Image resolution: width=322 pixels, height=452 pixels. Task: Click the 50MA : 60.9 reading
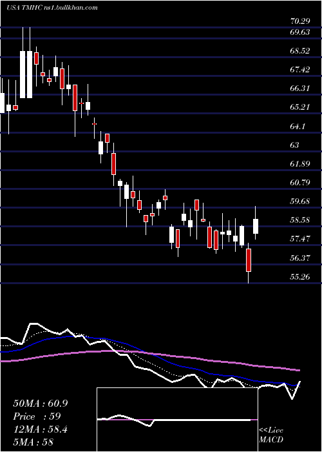point(41,404)
